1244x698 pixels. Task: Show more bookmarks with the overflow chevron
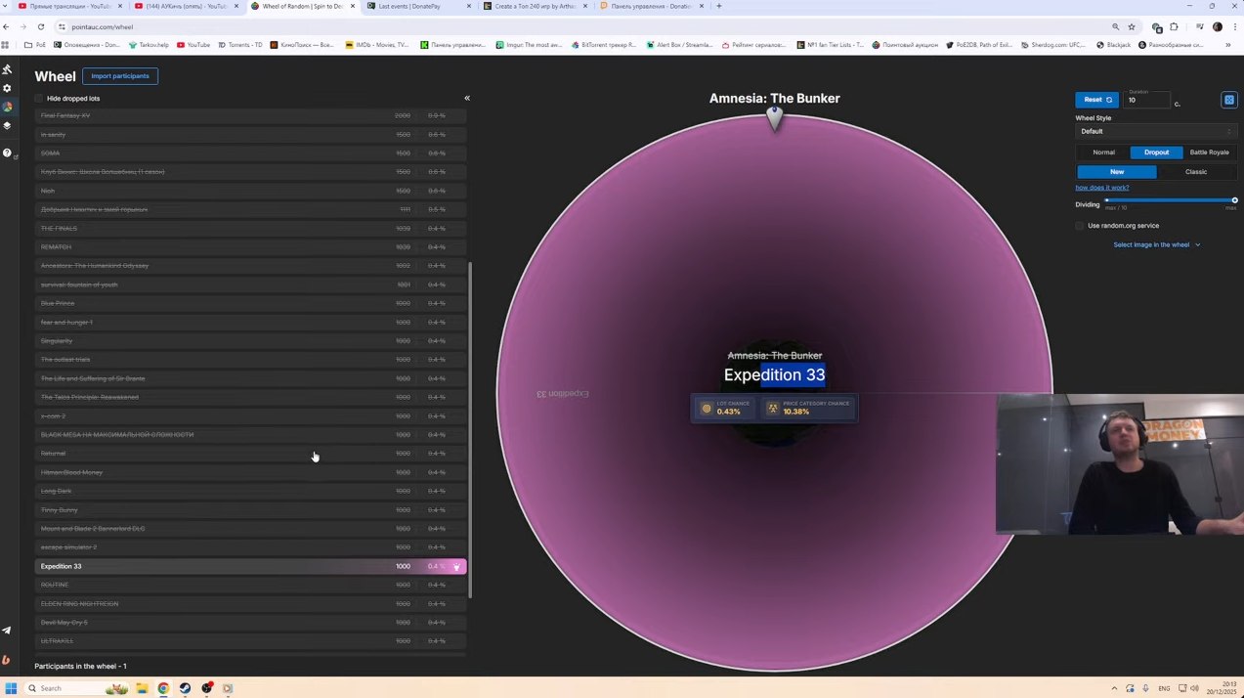pyautogui.click(x=1228, y=45)
